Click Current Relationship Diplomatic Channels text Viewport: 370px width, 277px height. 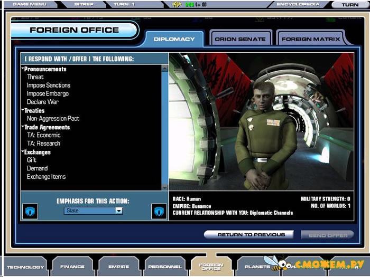click(233, 213)
